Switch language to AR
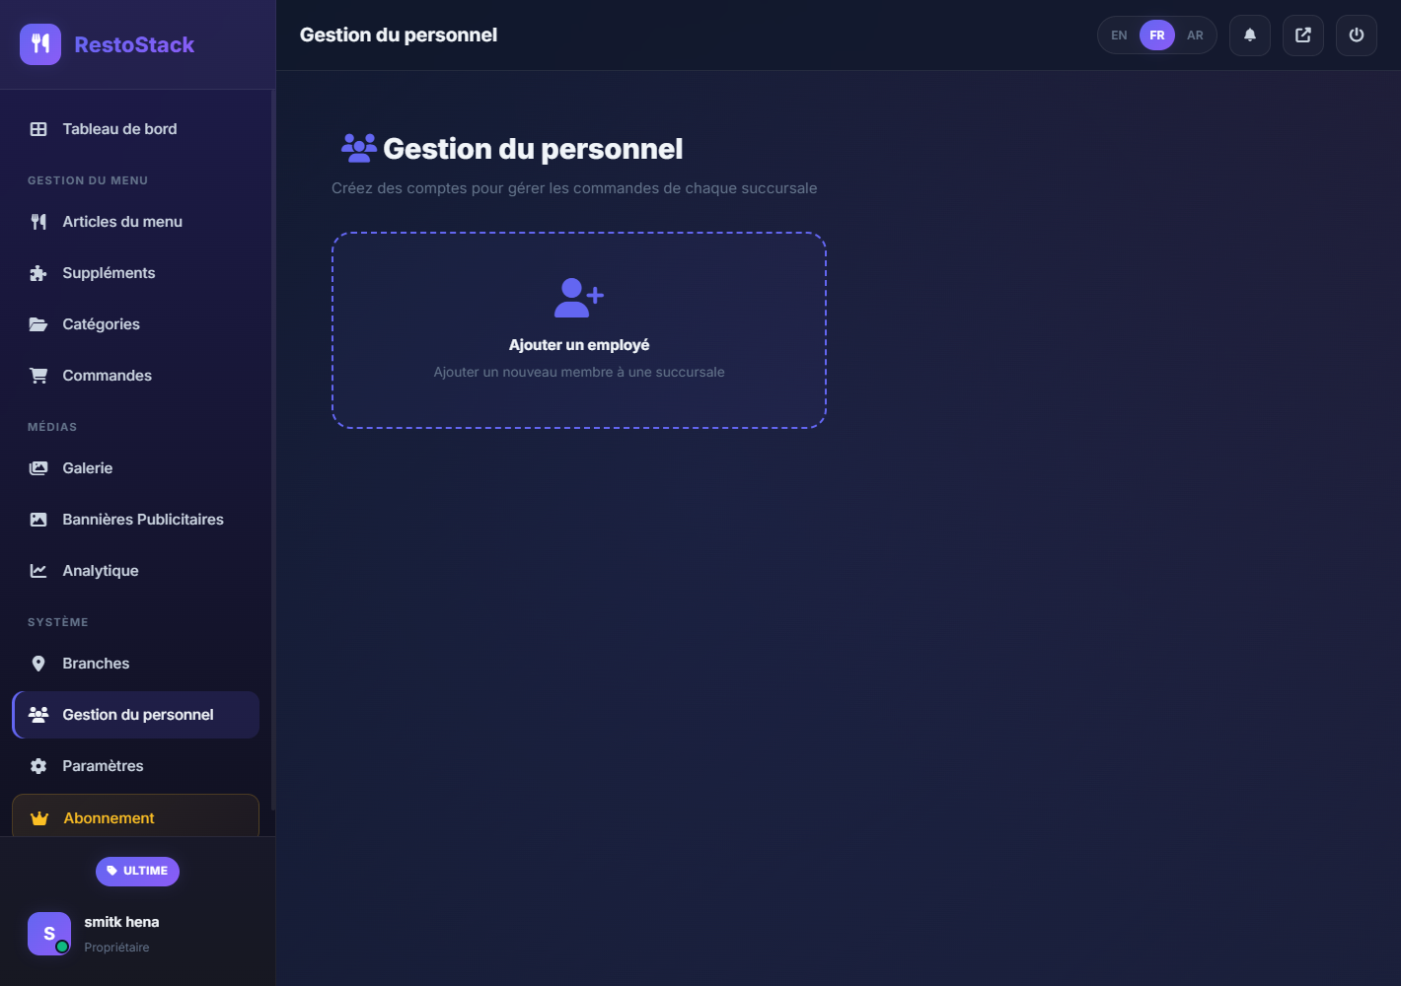1401x986 pixels. click(x=1195, y=35)
